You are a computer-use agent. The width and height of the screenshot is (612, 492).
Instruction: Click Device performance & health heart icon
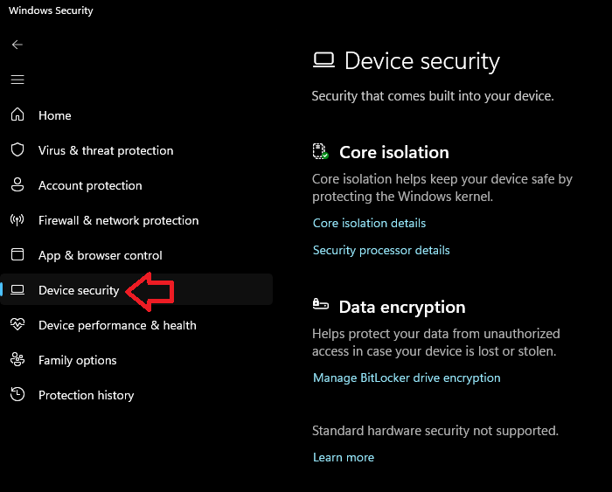(x=17, y=325)
